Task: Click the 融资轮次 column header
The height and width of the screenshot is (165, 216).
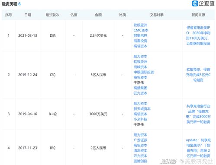Action: pos(53,15)
